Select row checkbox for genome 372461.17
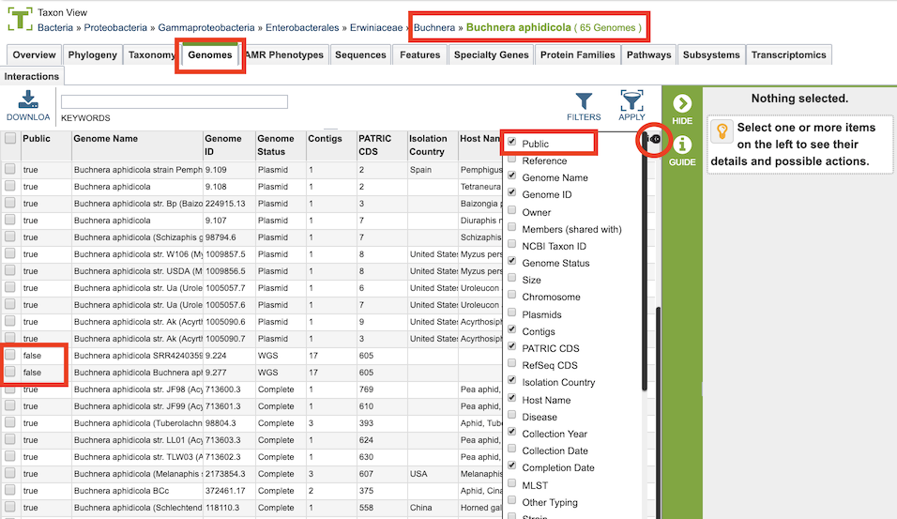The width and height of the screenshot is (897, 519). coord(10,491)
